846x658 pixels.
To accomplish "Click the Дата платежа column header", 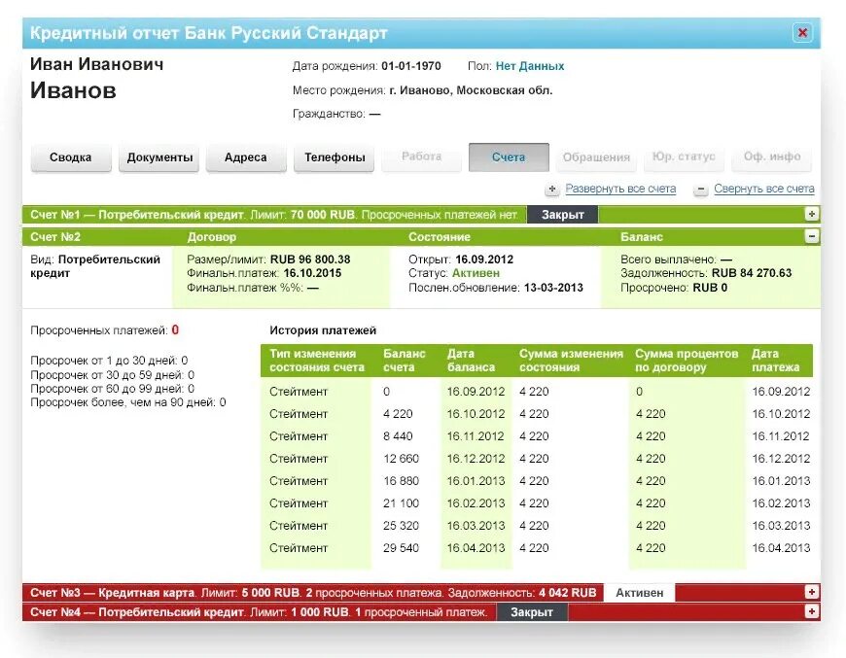I will pos(775,361).
